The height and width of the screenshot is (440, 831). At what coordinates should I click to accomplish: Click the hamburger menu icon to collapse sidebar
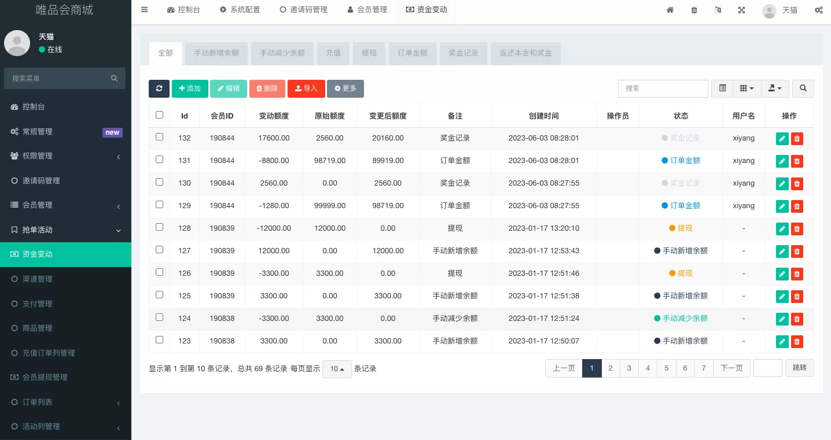145,9
